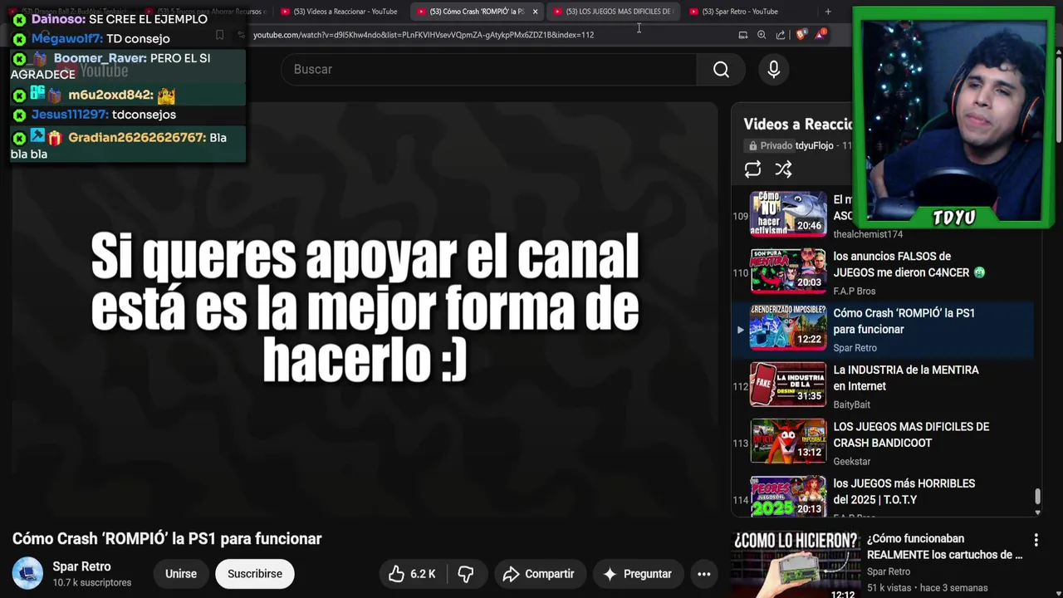This screenshot has width=1063, height=598.
Task: Click the BaityBait channel name
Action: pyautogui.click(x=851, y=405)
